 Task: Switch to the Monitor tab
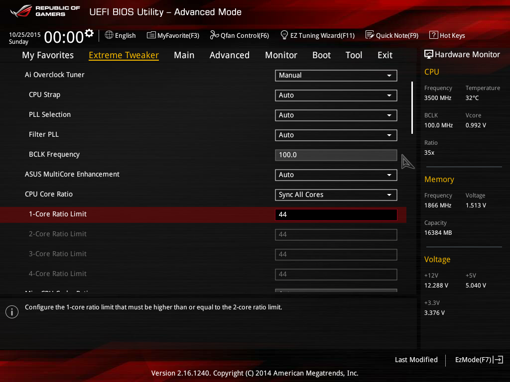tap(281, 55)
